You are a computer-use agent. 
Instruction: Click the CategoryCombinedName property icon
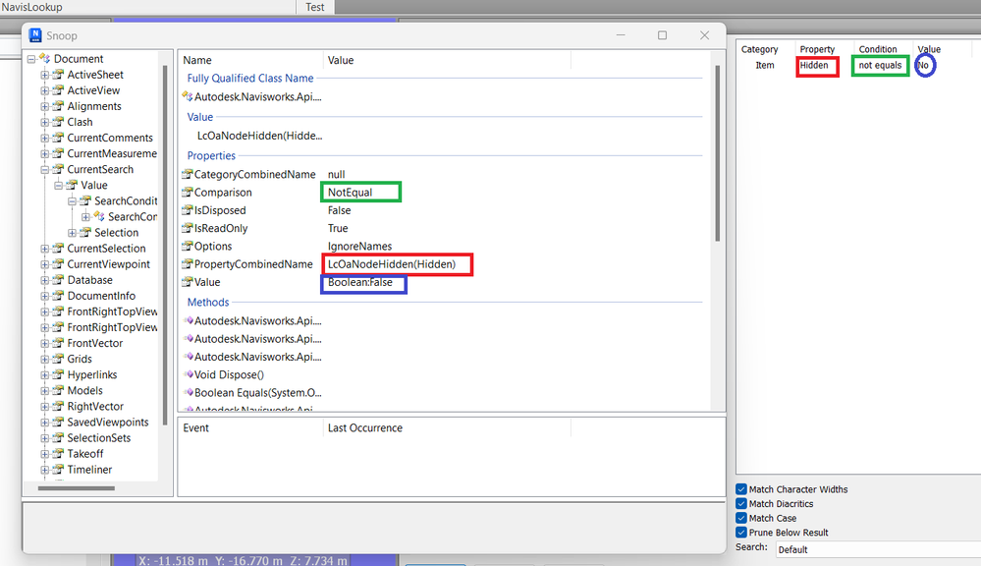(187, 174)
